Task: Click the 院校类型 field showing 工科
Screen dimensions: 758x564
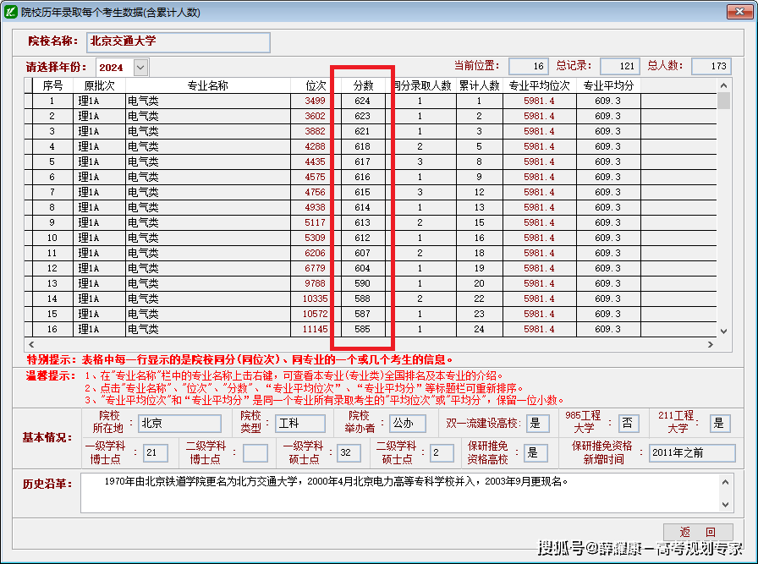Action: (x=300, y=424)
